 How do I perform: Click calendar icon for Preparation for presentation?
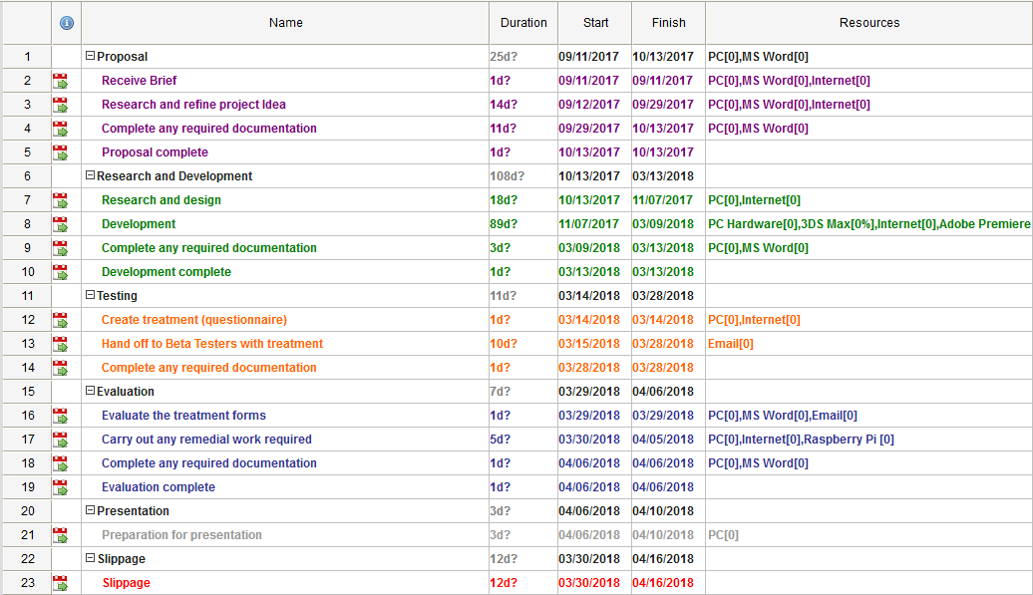(60, 535)
